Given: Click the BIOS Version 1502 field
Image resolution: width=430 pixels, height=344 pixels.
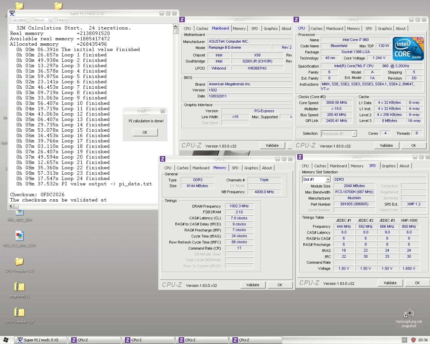Looking at the screenshot, I should pyautogui.click(x=250, y=90).
